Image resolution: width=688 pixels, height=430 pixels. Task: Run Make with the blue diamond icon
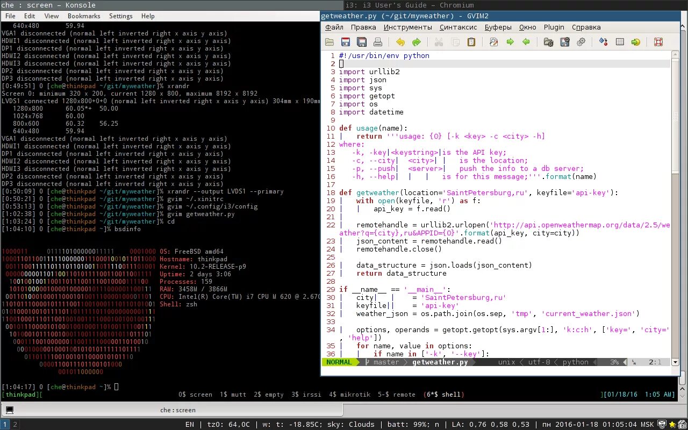pos(604,42)
